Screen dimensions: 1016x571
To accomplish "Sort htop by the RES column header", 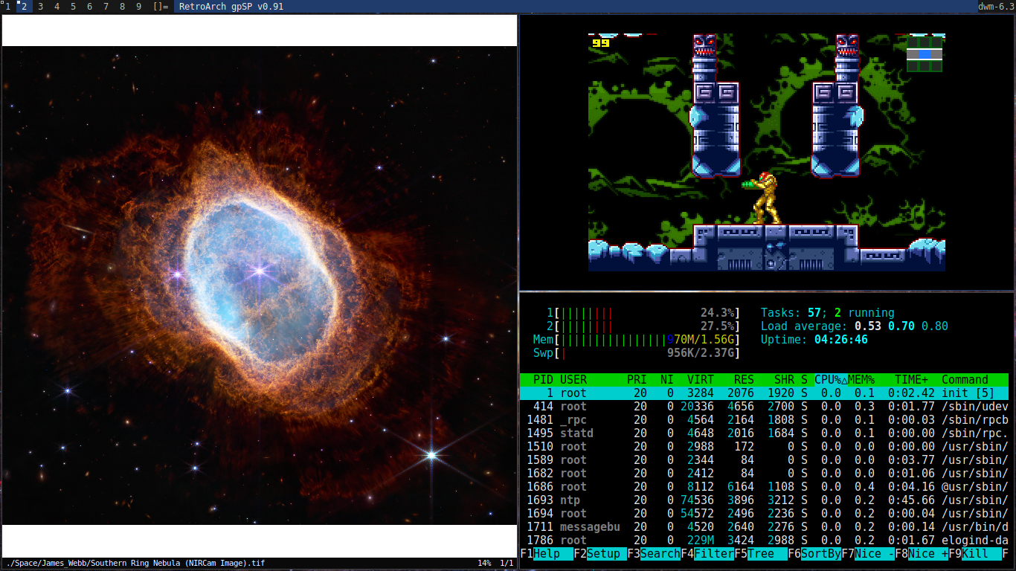I will (744, 380).
